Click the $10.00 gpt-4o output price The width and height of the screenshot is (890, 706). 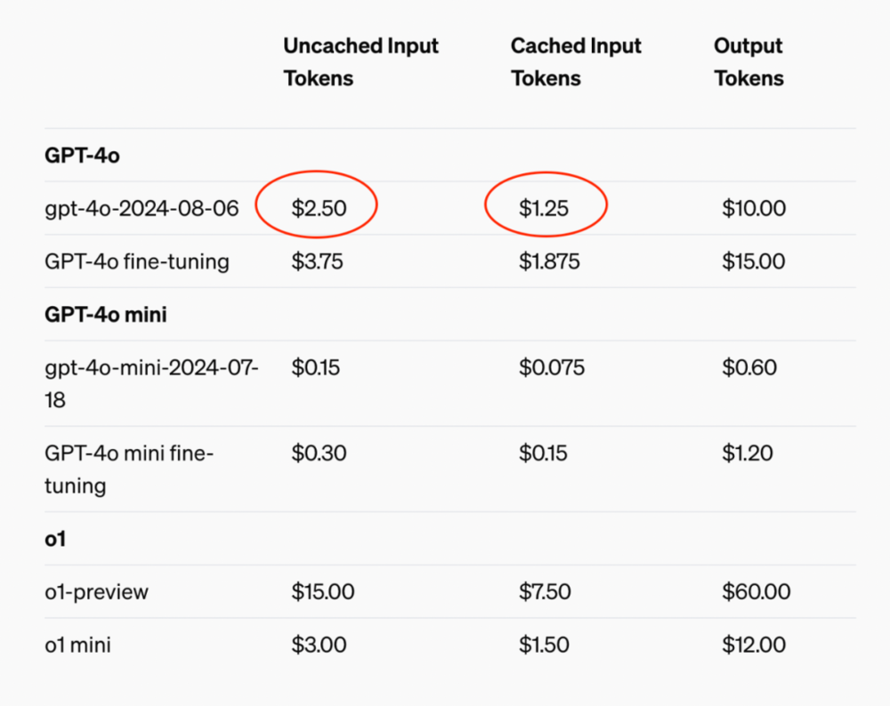pyautogui.click(x=754, y=208)
